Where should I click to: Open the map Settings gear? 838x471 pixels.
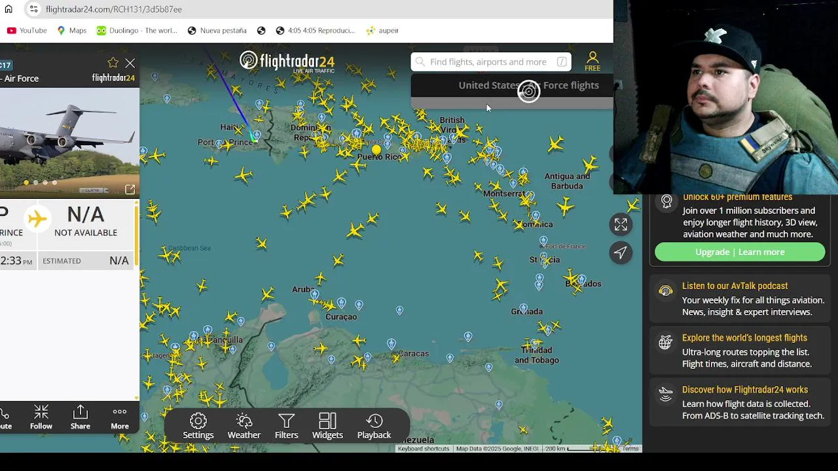point(198,426)
